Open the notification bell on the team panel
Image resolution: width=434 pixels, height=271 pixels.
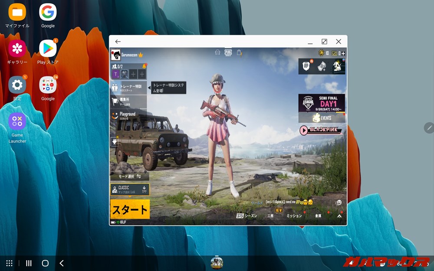tap(144, 66)
